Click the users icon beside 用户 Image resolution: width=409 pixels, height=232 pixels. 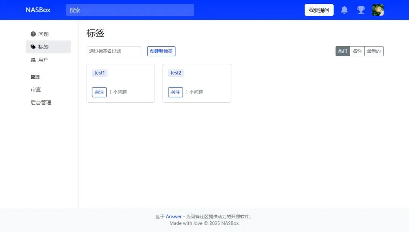click(x=33, y=60)
